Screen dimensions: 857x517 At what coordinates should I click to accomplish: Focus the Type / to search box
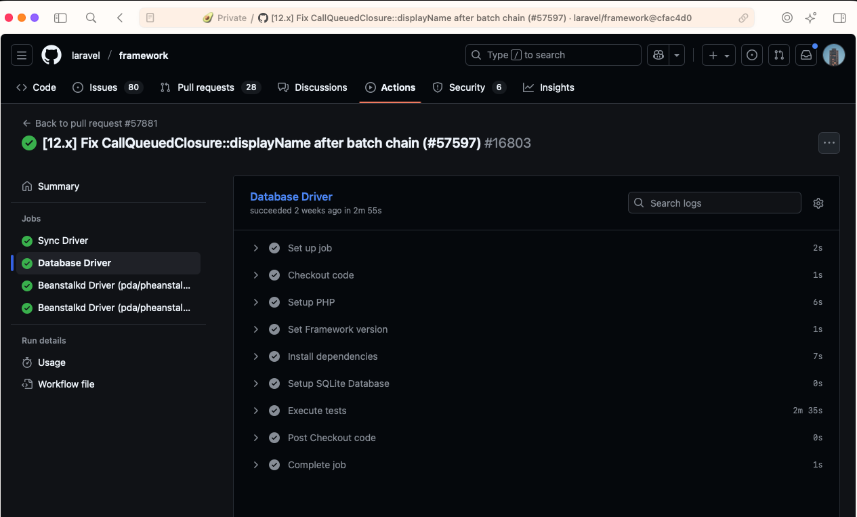553,55
